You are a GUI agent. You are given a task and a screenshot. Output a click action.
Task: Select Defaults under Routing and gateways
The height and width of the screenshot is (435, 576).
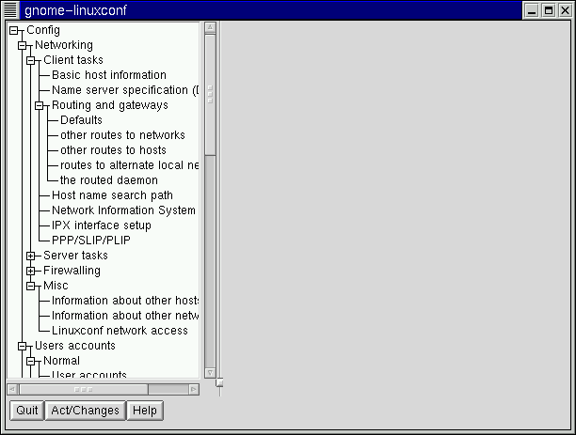(81, 120)
